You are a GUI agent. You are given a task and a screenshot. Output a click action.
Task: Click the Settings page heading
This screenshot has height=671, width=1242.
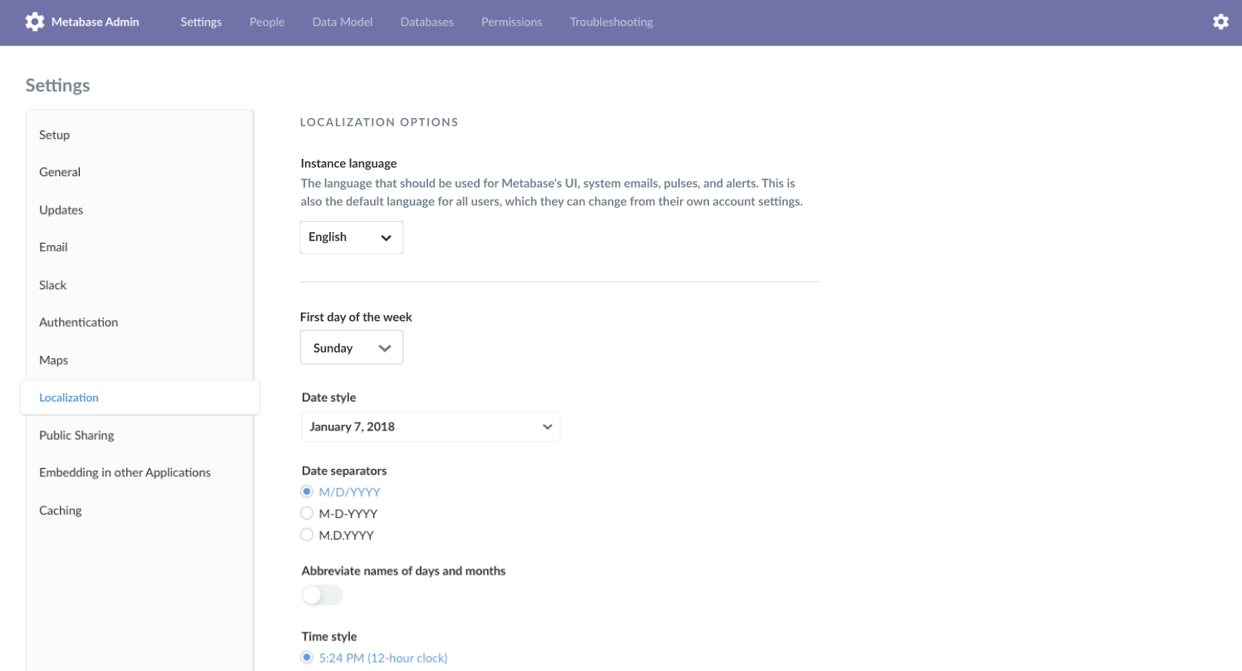pos(57,85)
